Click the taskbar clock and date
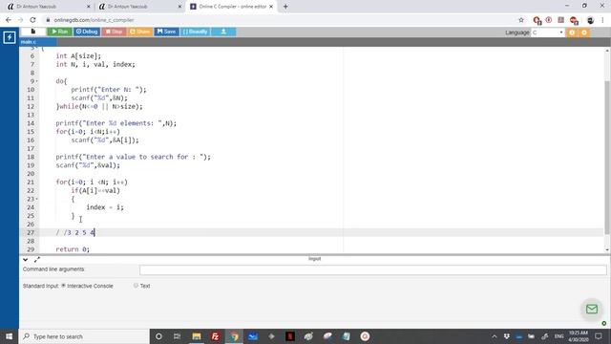Screen dimensions: 611x344 [x=579, y=336]
